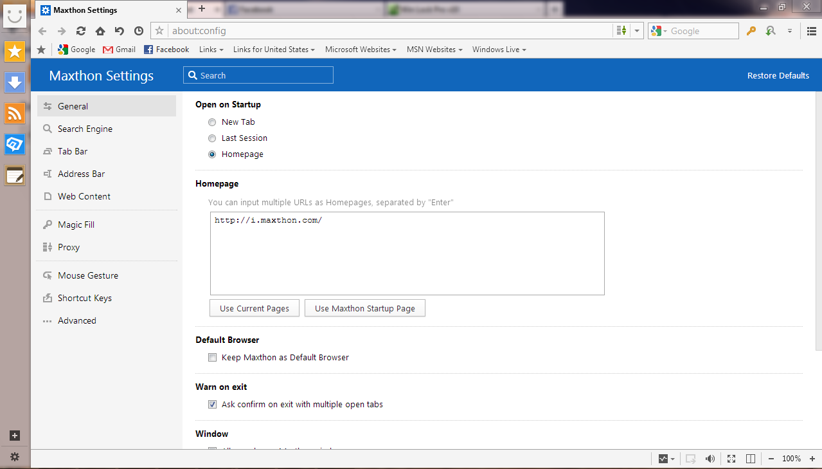Click the settings Search field
Screen dimensions: 822x469
tap(258, 75)
